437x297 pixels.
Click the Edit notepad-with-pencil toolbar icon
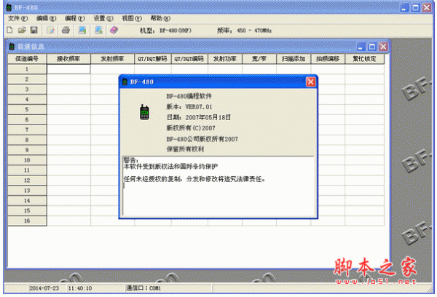tap(50, 30)
